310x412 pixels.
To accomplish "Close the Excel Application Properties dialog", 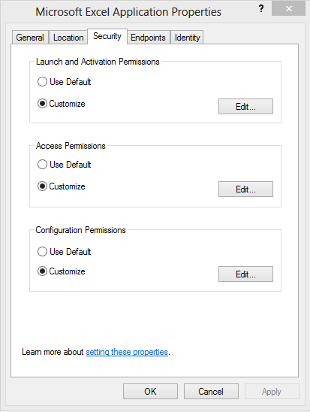I will pos(288,9).
